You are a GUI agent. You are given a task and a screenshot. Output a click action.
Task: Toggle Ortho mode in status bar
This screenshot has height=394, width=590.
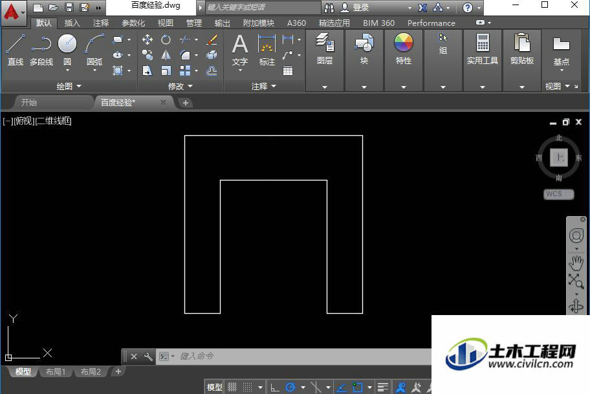click(x=275, y=387)
